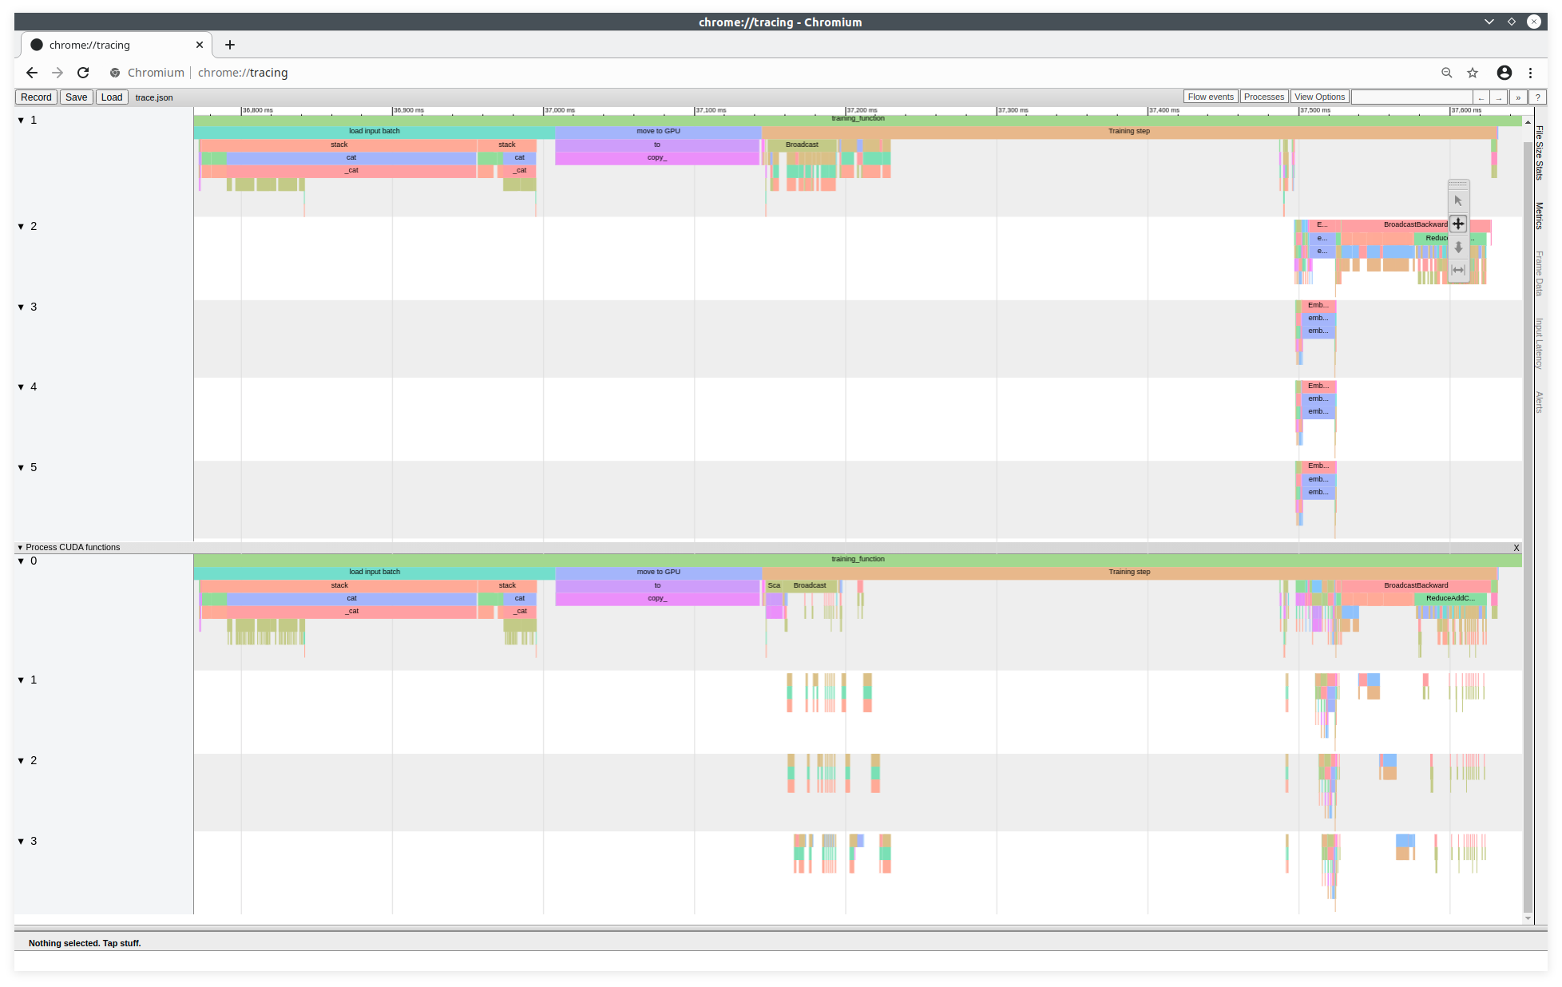Collapse thread 0 under CUDA functions
1562x987 pixels.
tap(21, 561)
